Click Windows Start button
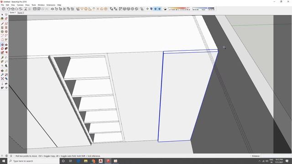Screen dimensions: 292x164 4,161
